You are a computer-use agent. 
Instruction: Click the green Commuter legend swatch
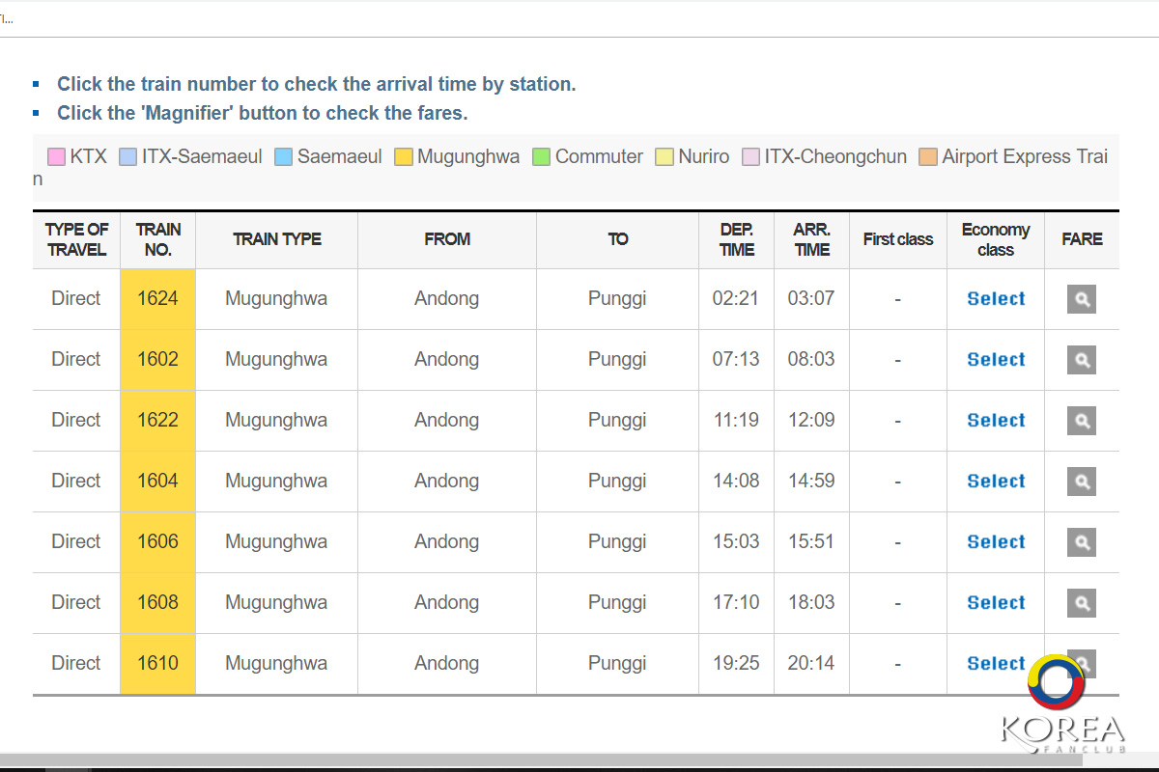(541, 157)
